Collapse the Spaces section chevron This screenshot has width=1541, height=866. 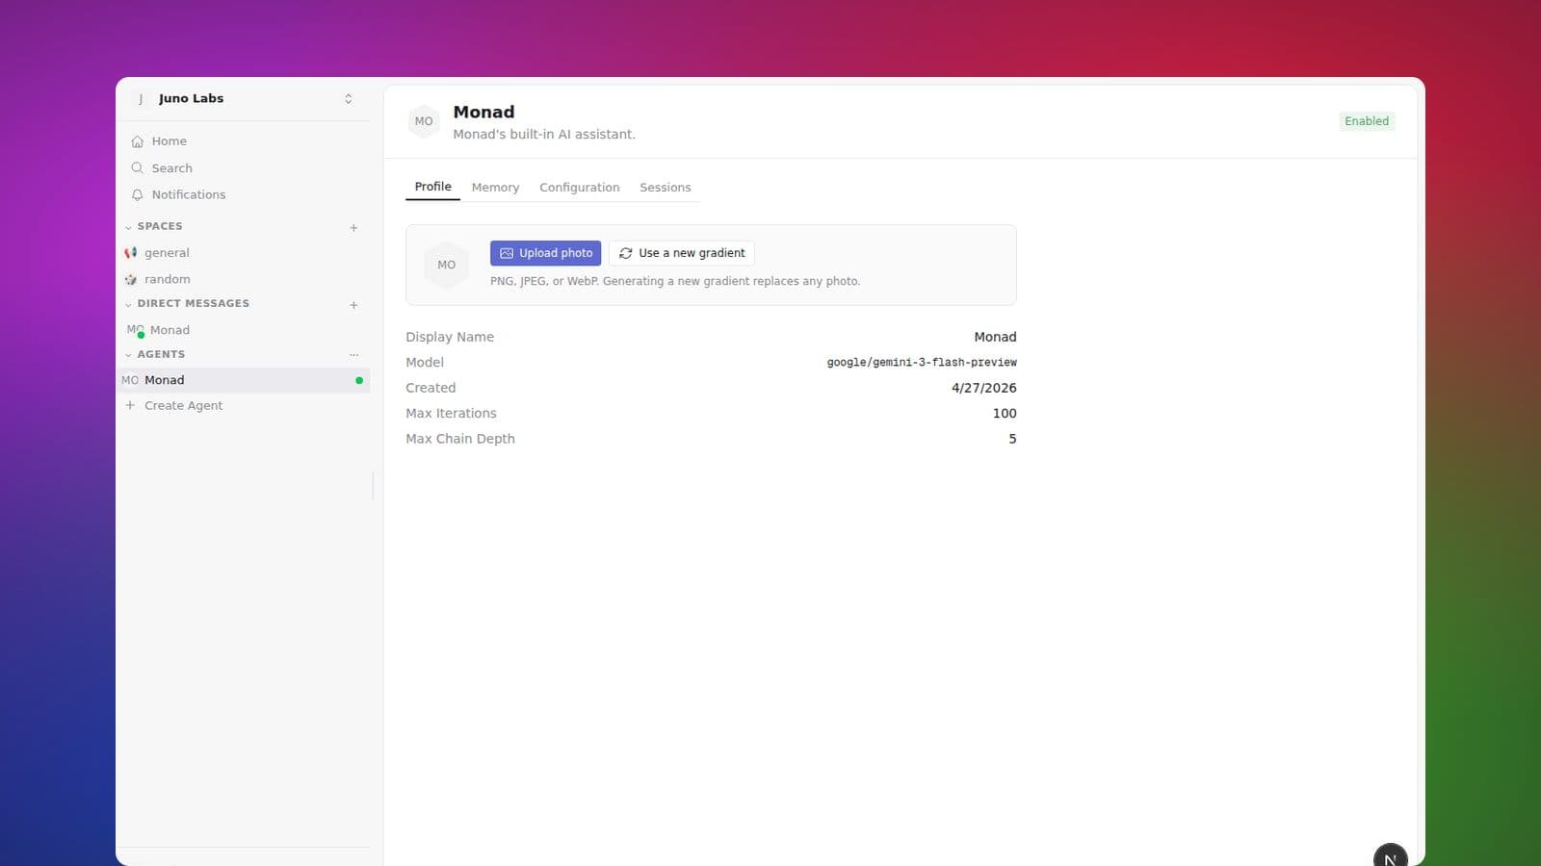click(x=128, y=227)
